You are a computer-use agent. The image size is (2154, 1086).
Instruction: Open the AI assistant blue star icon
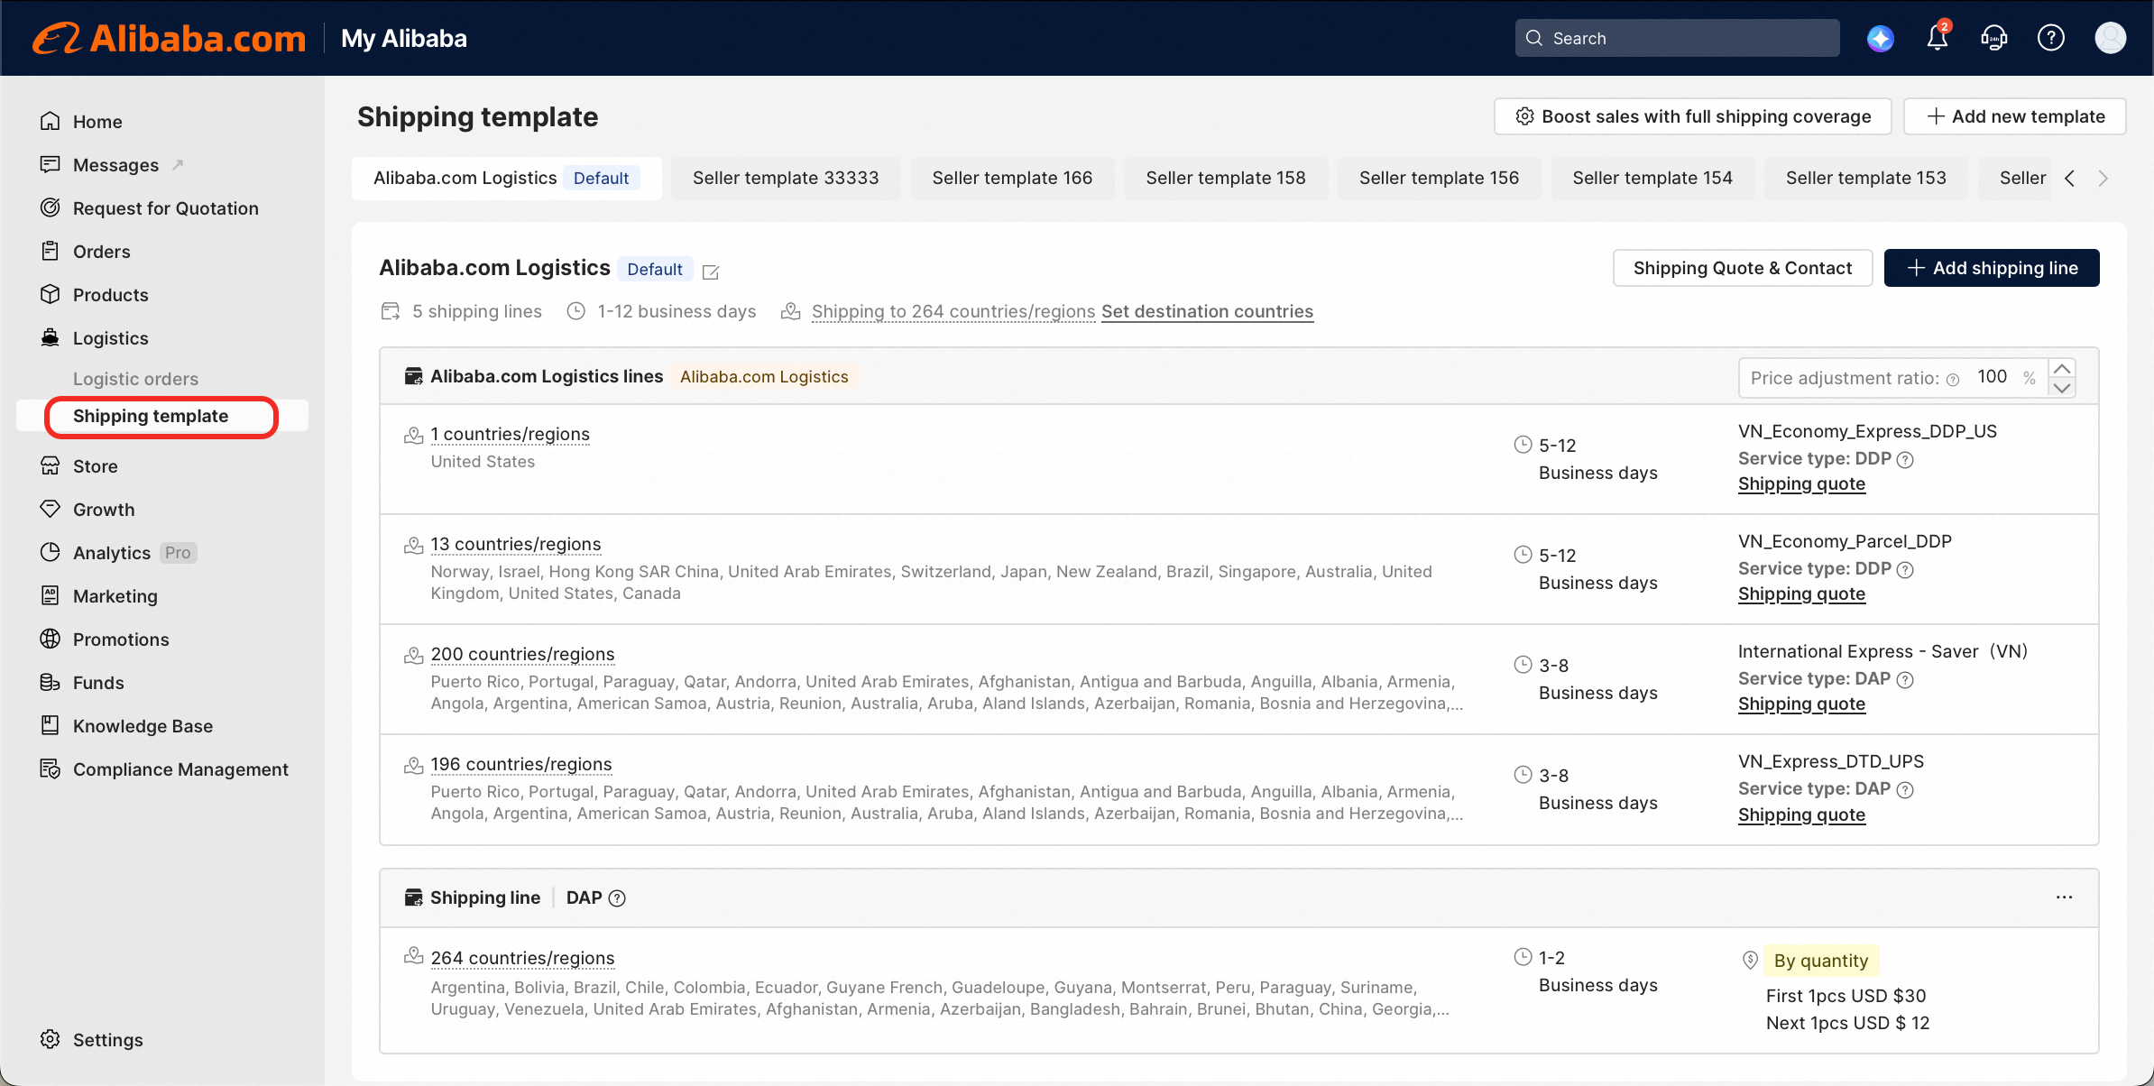coord(1881,38)
